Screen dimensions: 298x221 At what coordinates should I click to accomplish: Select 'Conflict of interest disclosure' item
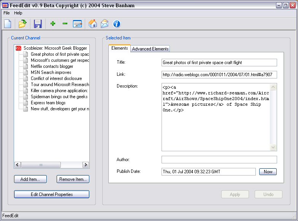56,78
